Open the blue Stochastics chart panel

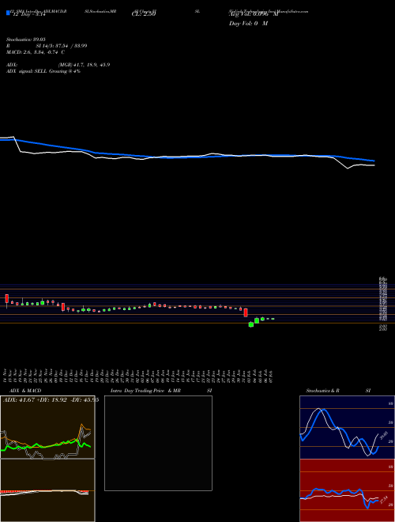click(x=347, y=427)
